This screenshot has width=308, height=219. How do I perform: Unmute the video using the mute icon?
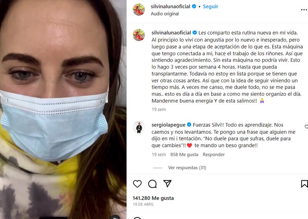point(115,217)
